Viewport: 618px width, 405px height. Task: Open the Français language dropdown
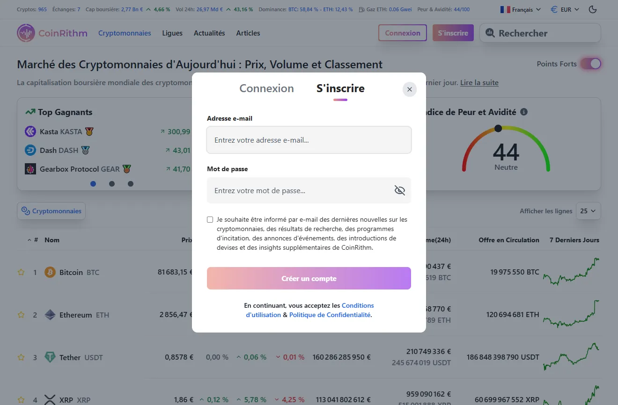pos(520,9)
